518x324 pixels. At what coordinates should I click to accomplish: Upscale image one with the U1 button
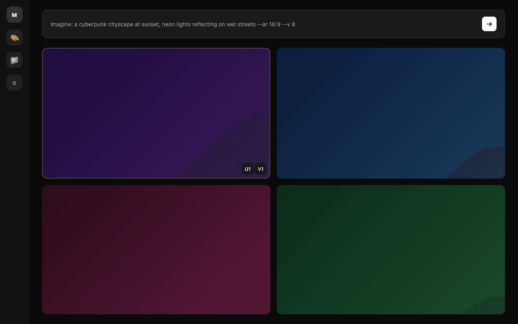point(248,169)
